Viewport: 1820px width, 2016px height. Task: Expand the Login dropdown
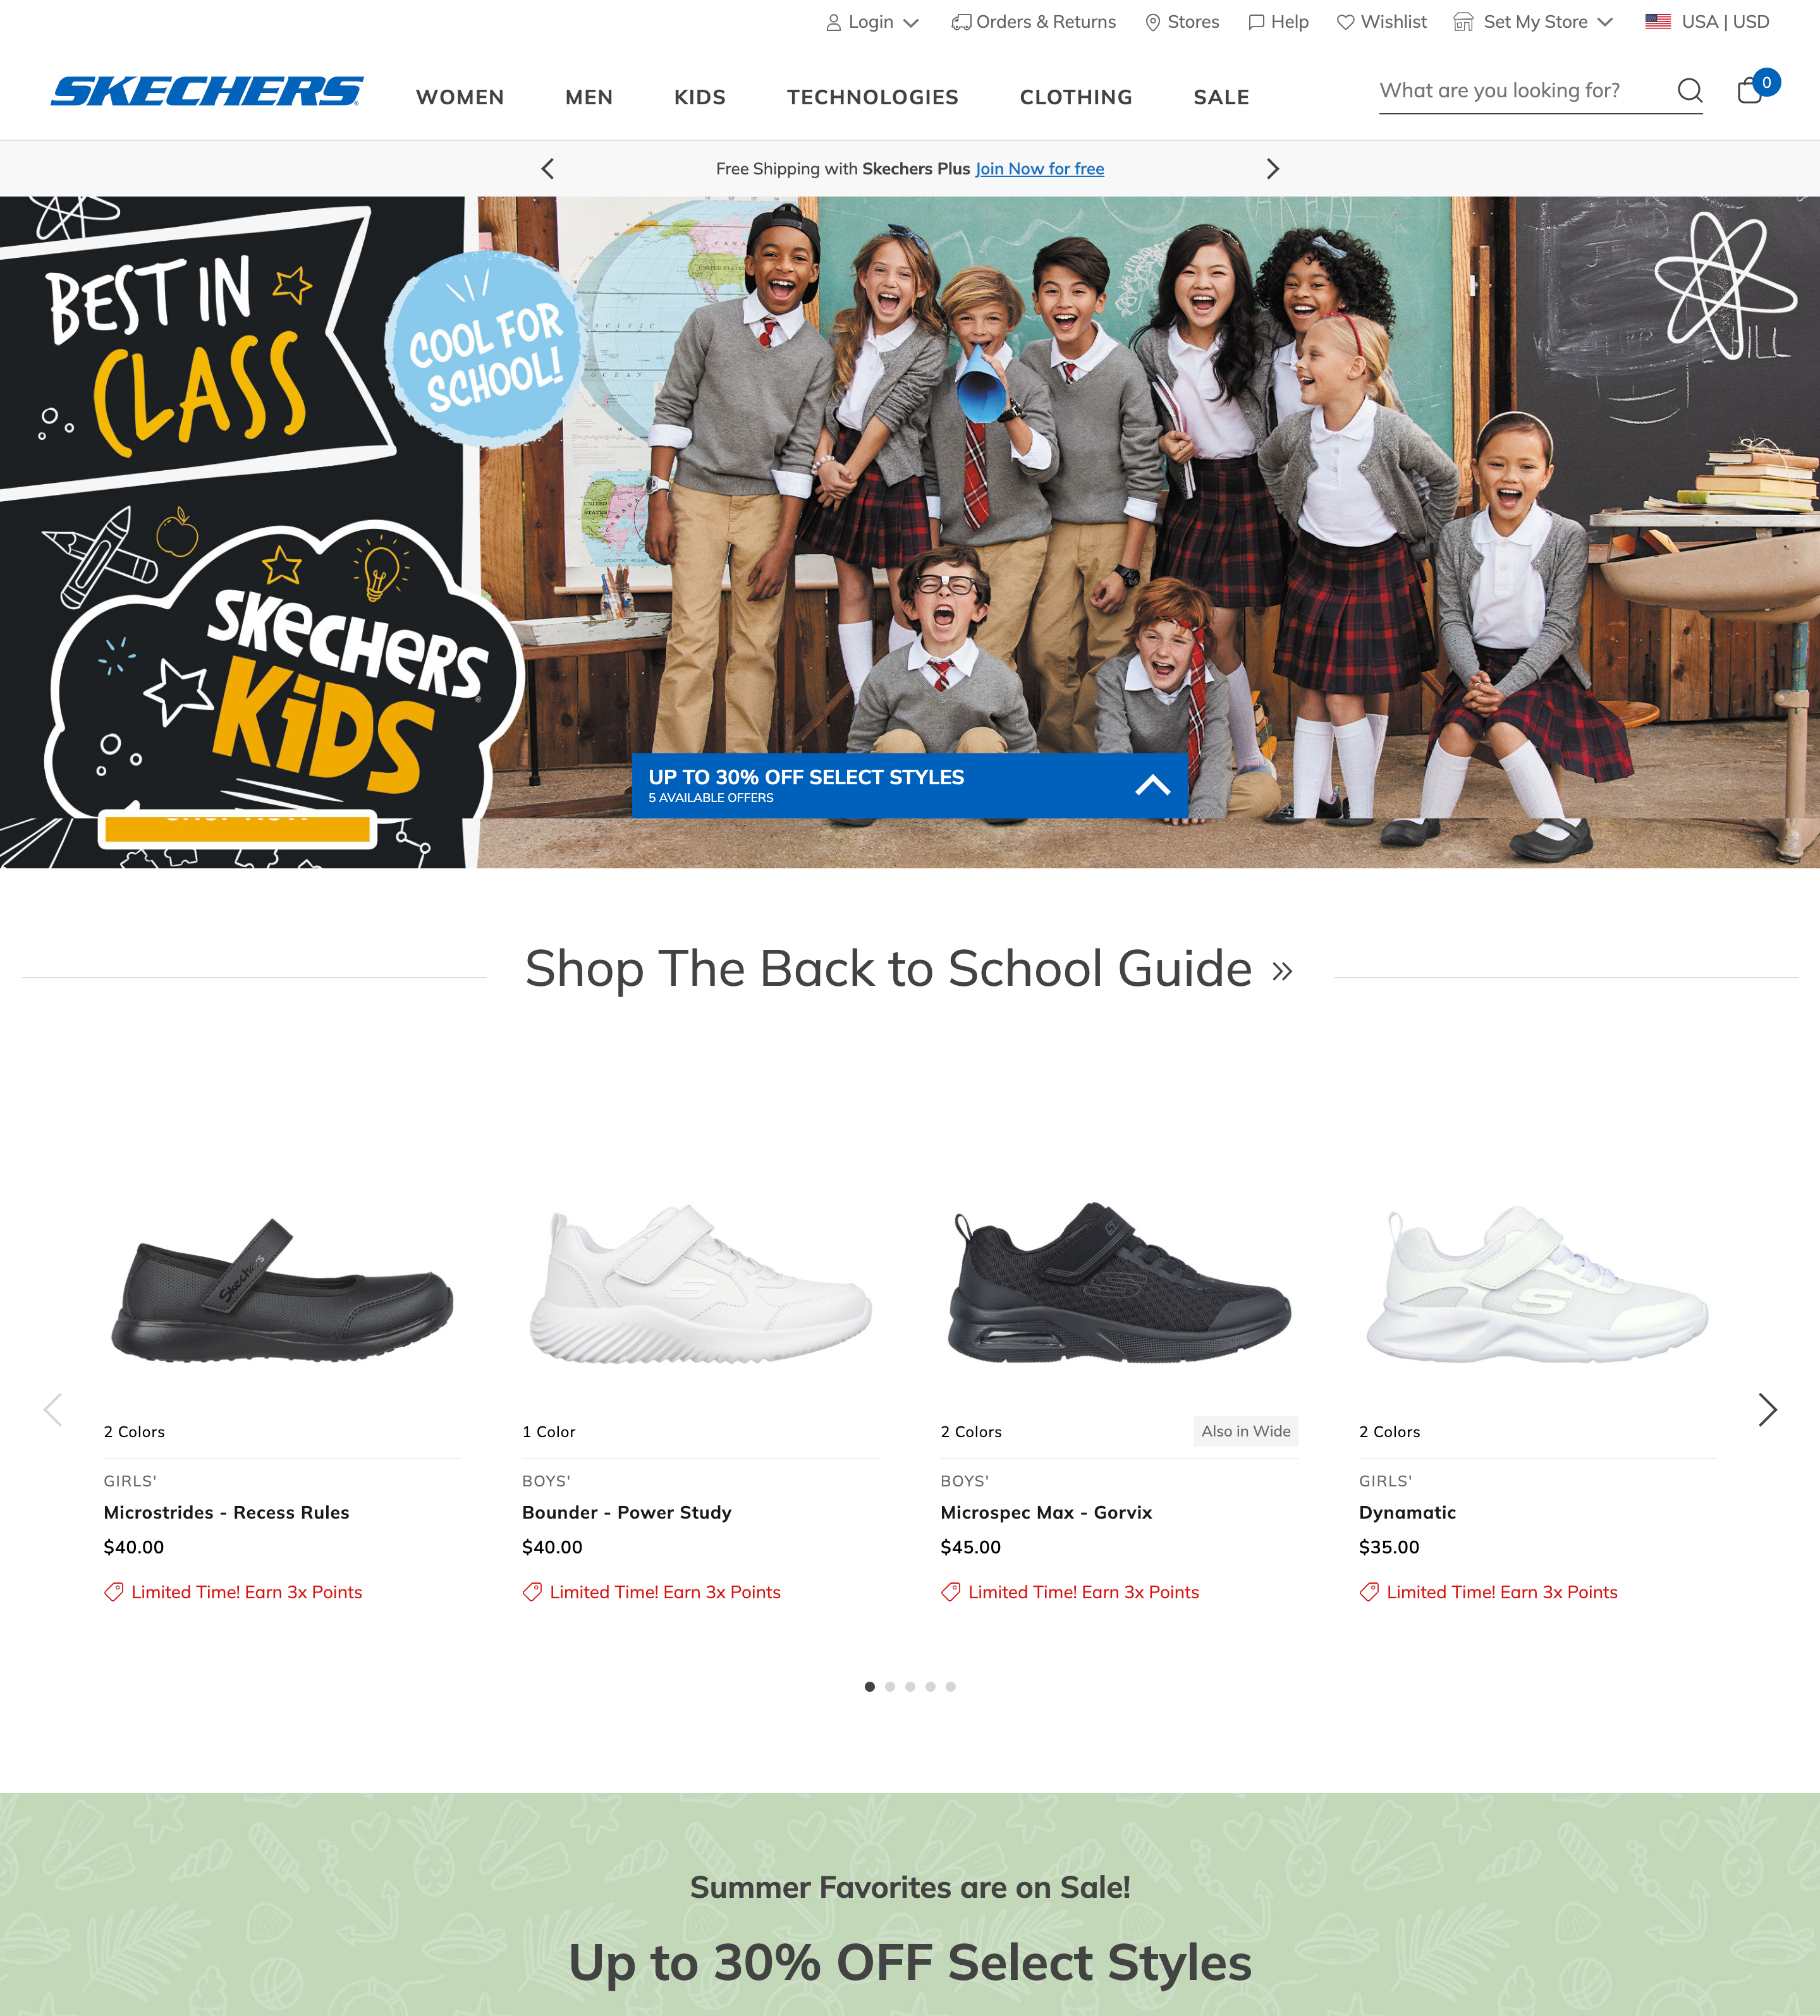tap(872, 22)
